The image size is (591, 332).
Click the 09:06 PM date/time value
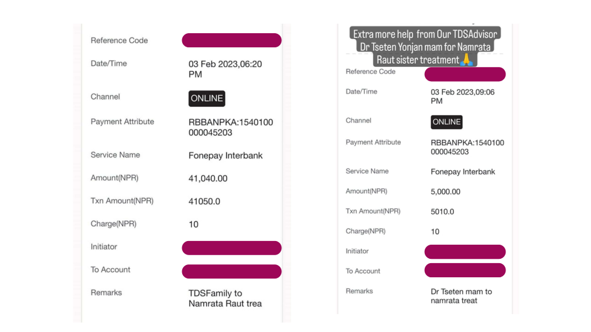point(462,97)
